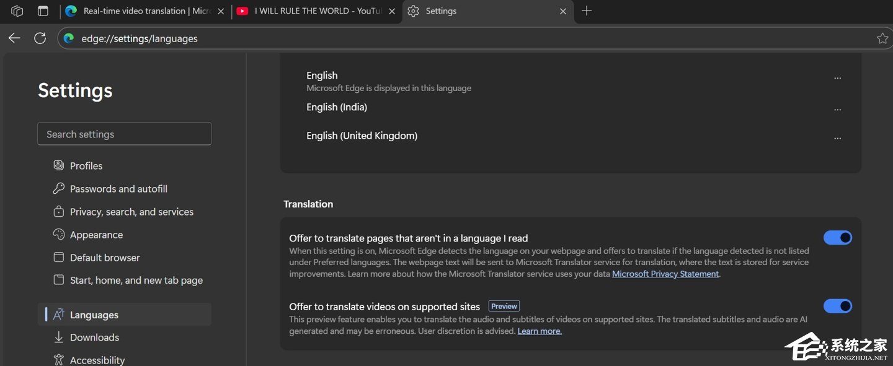Open Privacy, search, and services settings
893x366 pixels.
tap(131, 211)
